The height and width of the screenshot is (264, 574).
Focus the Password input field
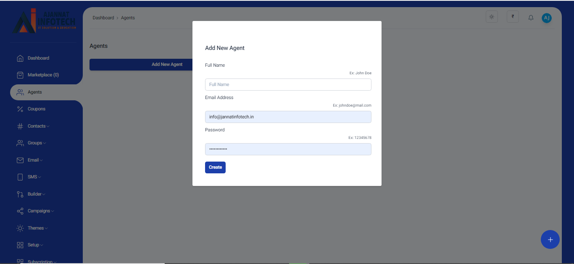click(x=288, y=149)
